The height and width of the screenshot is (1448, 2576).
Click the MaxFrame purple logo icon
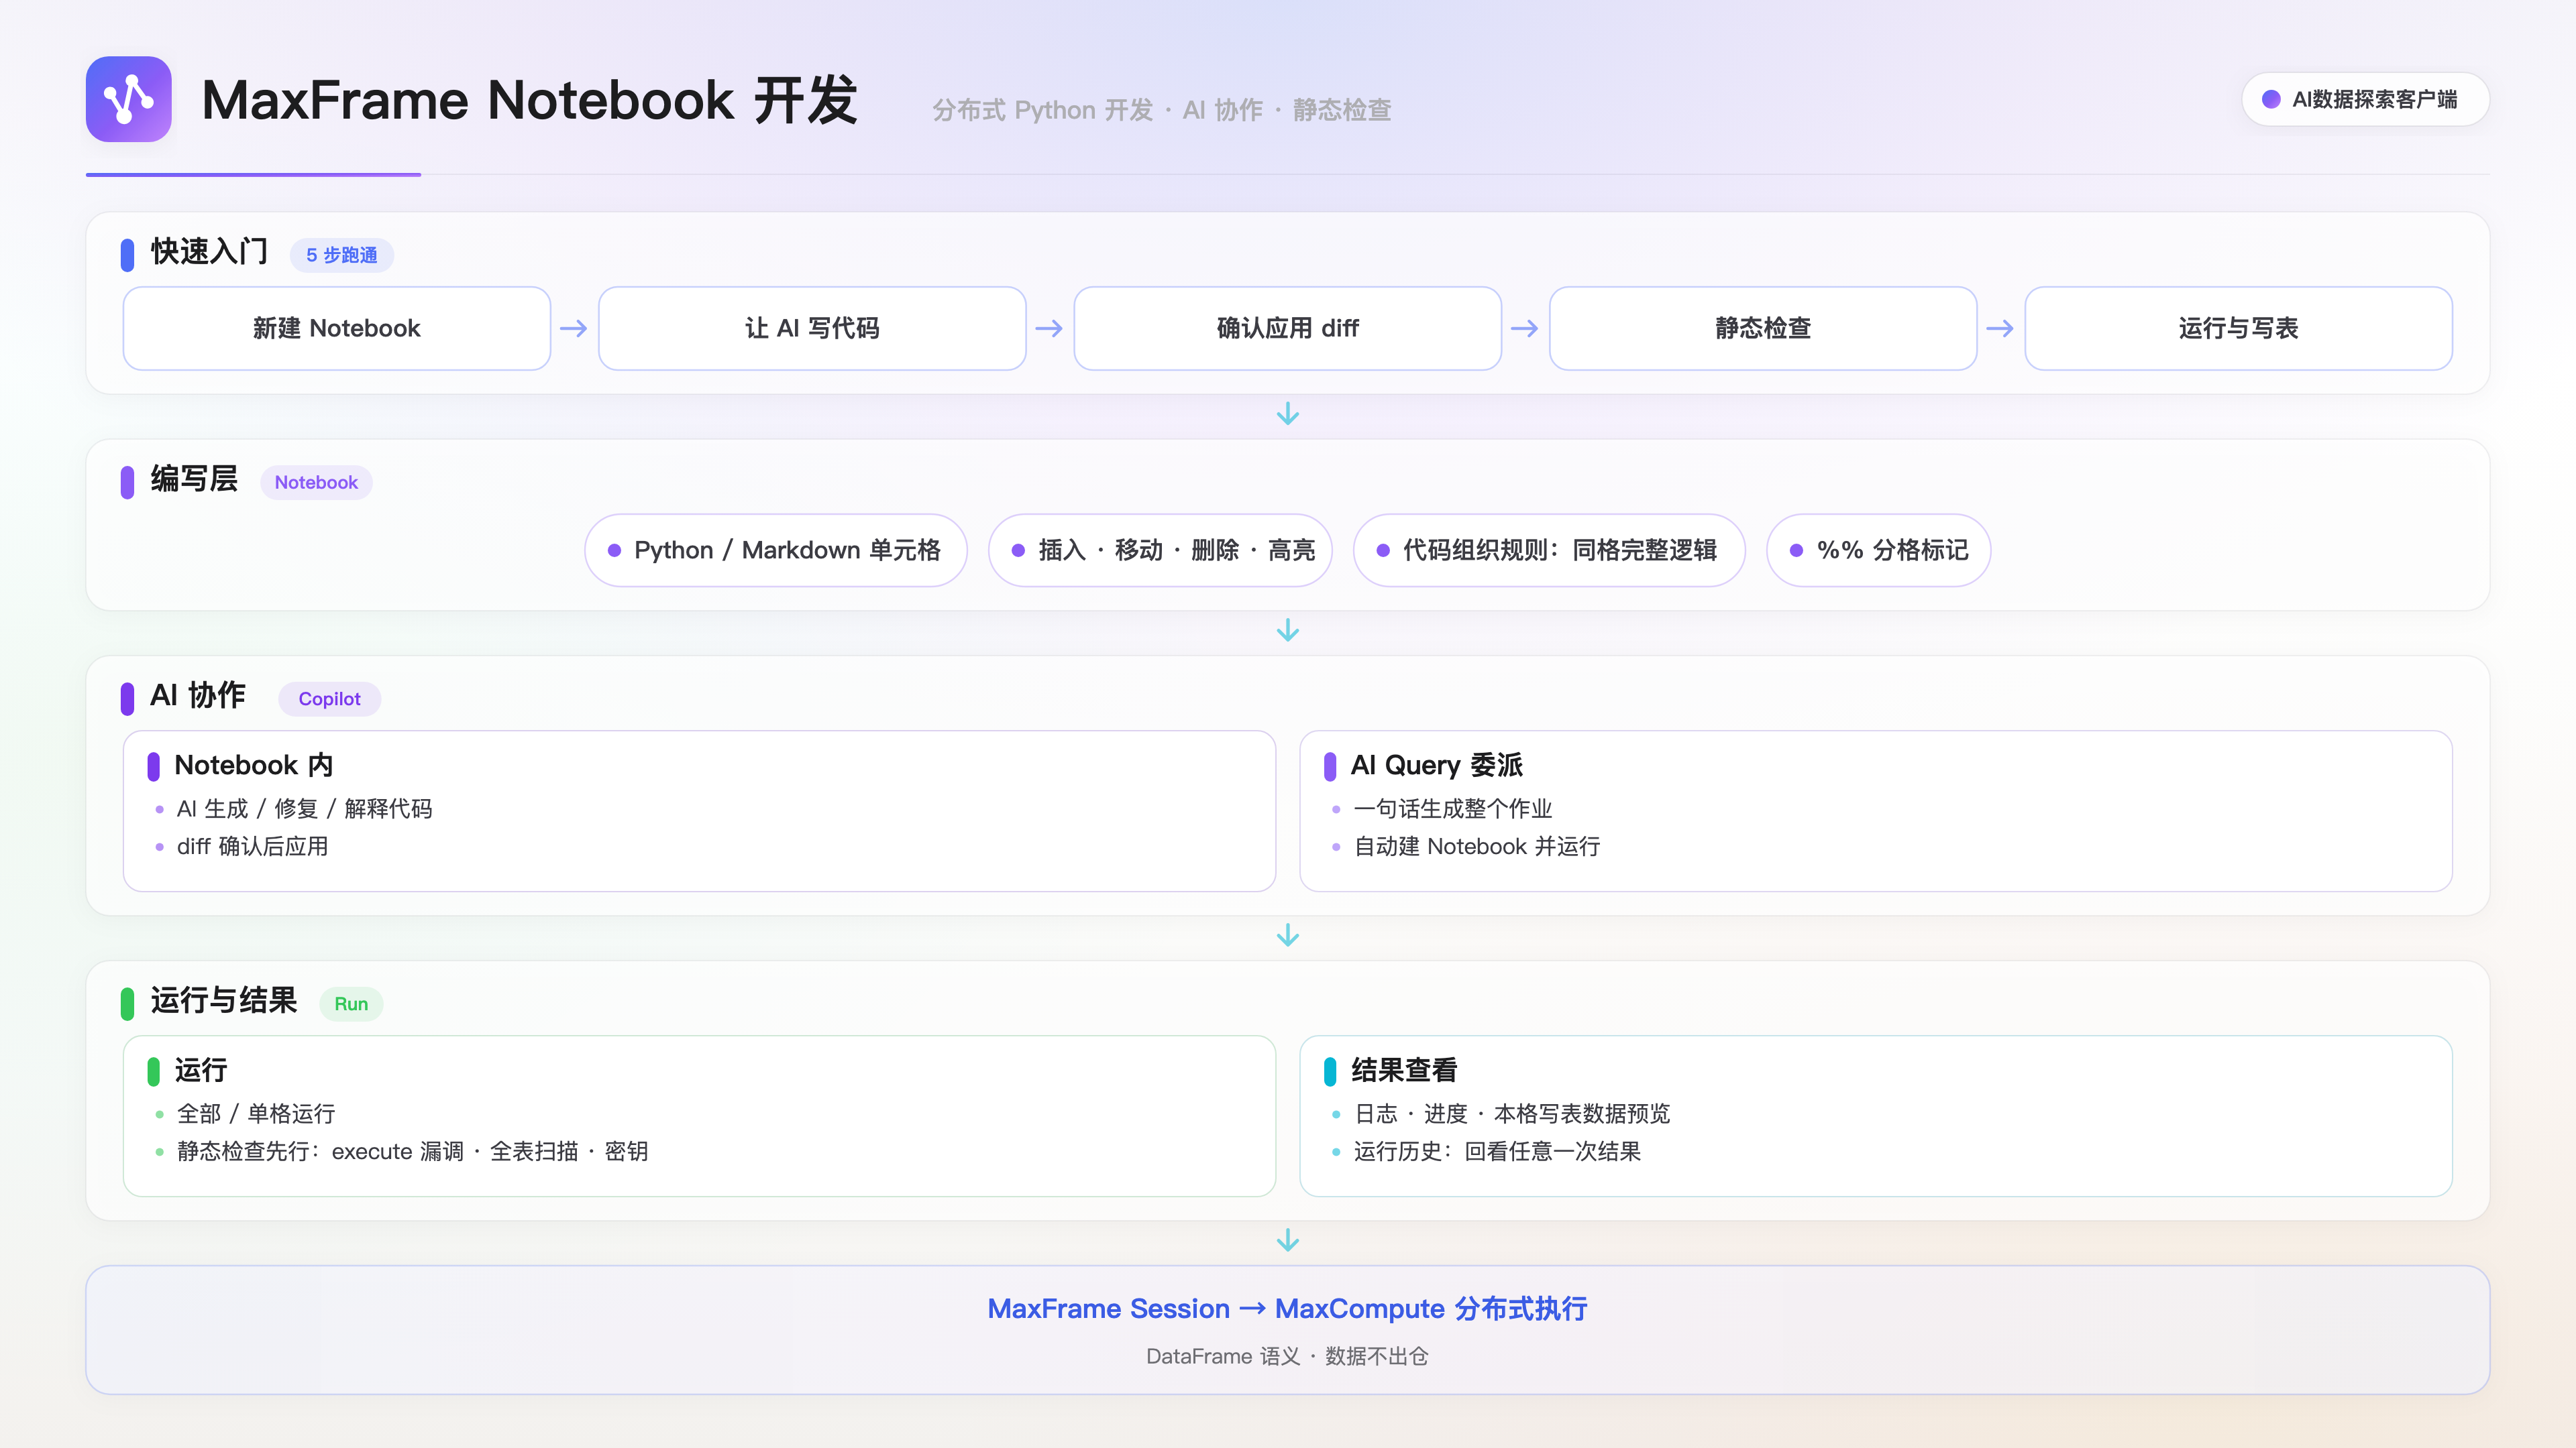coord(128,99)
